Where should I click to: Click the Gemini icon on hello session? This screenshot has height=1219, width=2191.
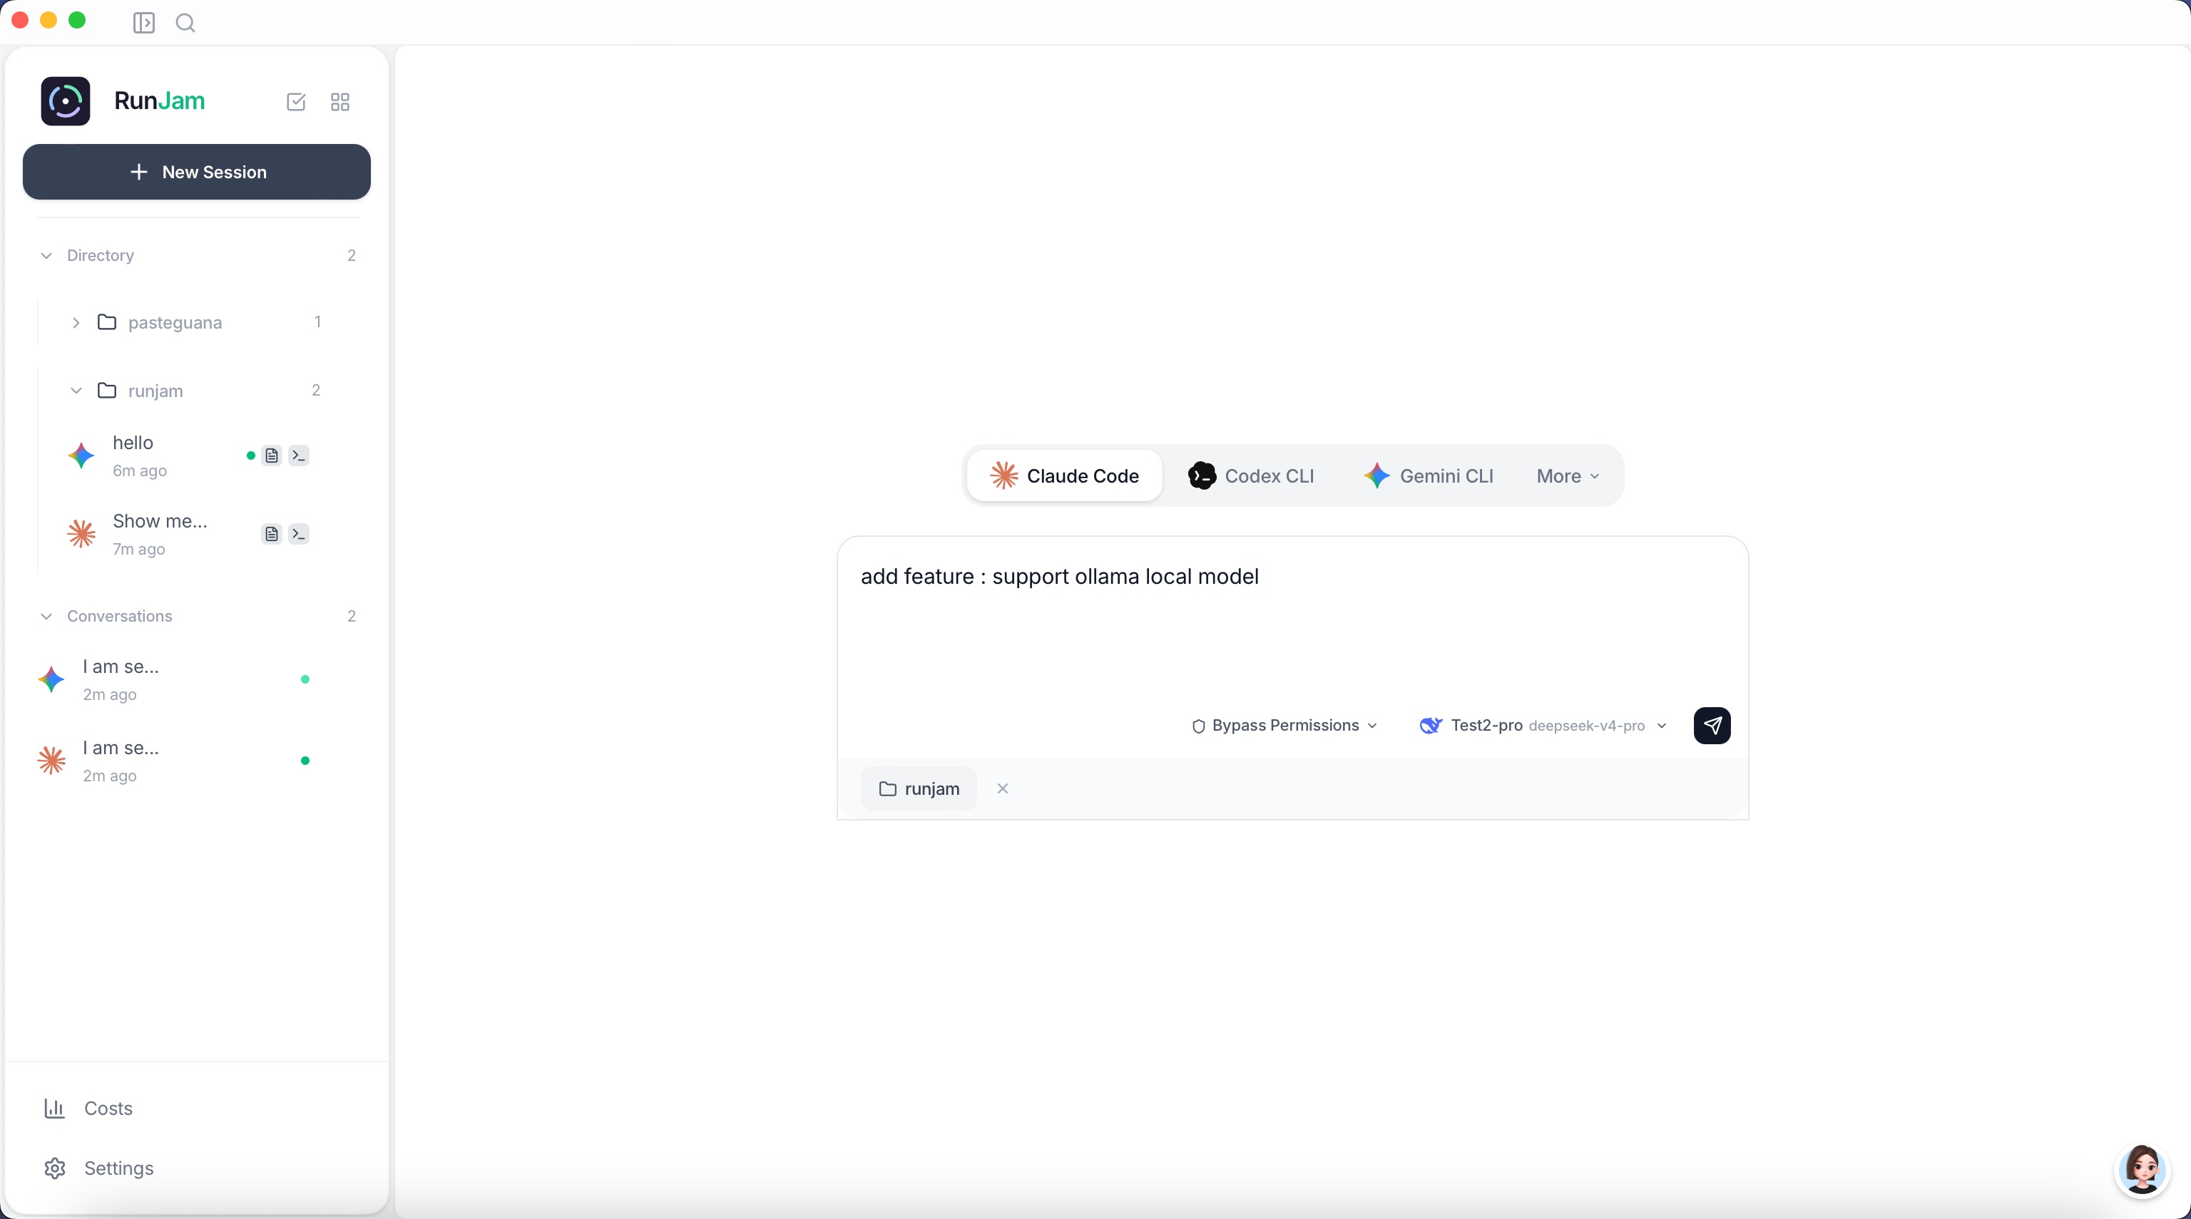(81, 456)
